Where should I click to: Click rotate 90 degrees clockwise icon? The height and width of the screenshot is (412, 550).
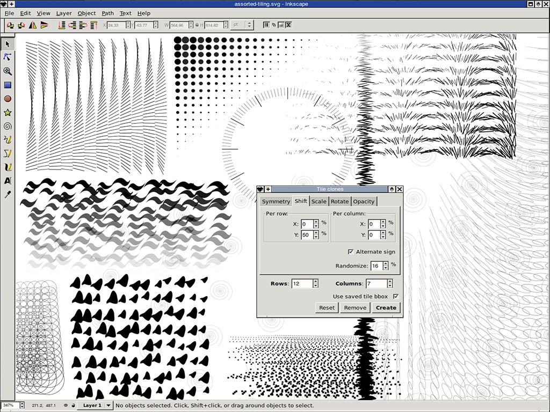21,25
